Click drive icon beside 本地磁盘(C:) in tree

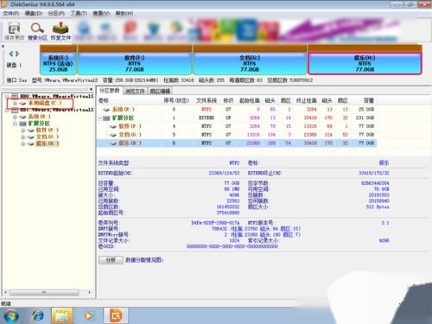(x=22, y=103)
